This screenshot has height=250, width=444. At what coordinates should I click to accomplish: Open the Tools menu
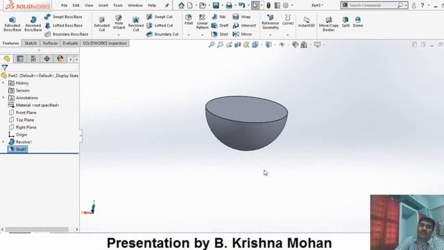(x=118, y=6)
